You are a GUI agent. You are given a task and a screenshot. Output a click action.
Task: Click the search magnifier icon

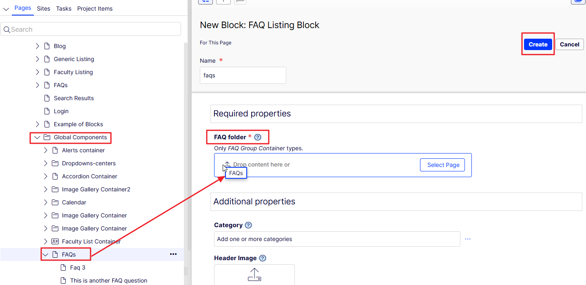(x=7, y=29)
